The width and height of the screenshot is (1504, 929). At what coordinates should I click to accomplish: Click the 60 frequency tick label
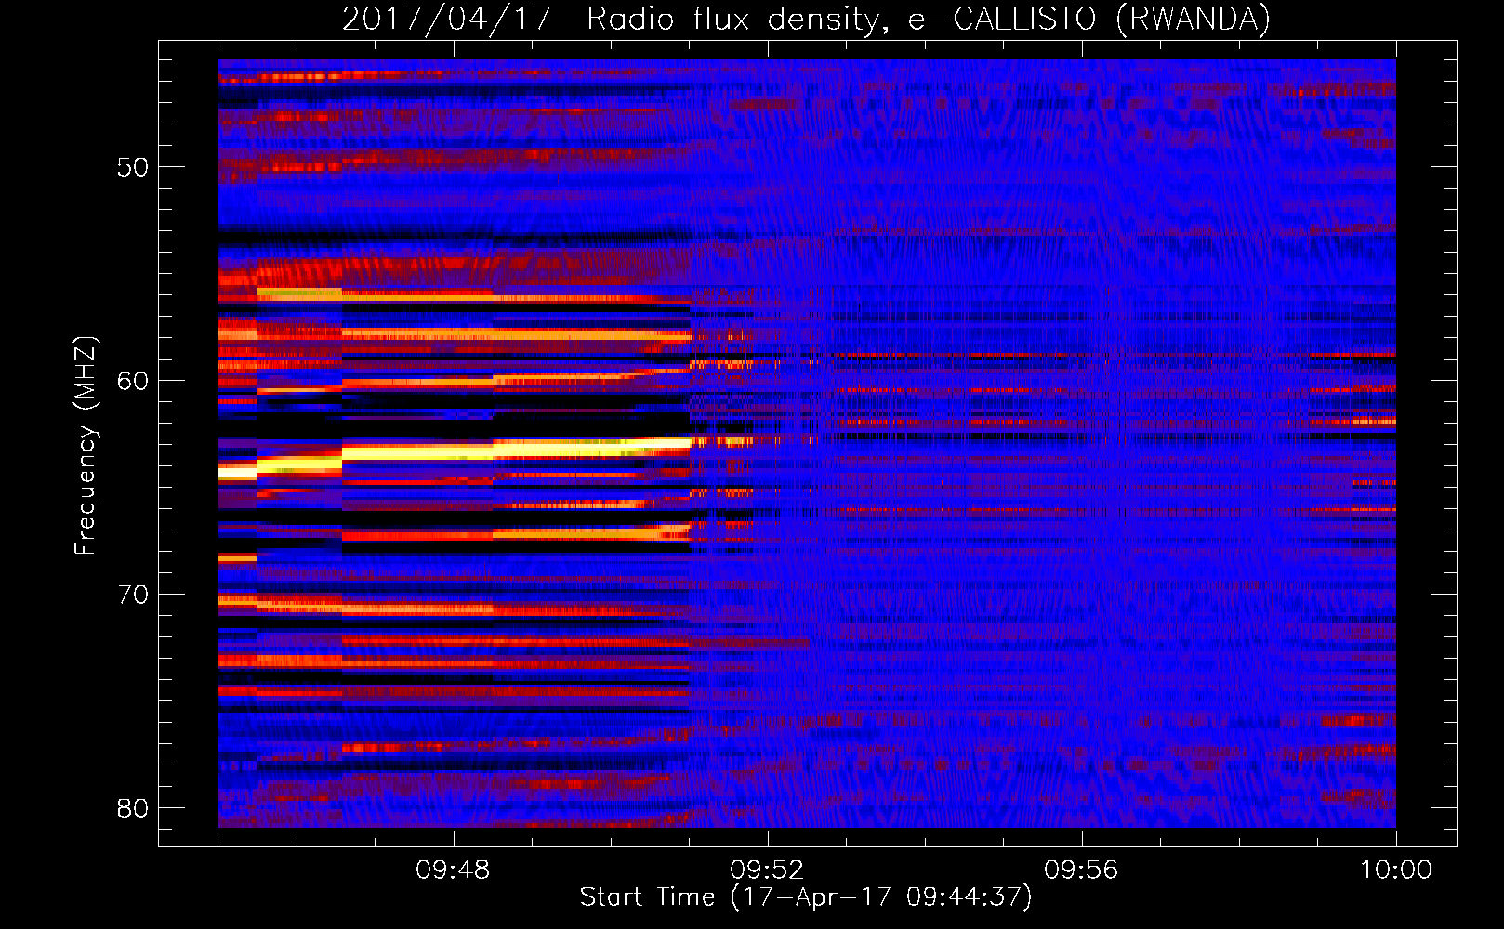click(x=133, y=381)
